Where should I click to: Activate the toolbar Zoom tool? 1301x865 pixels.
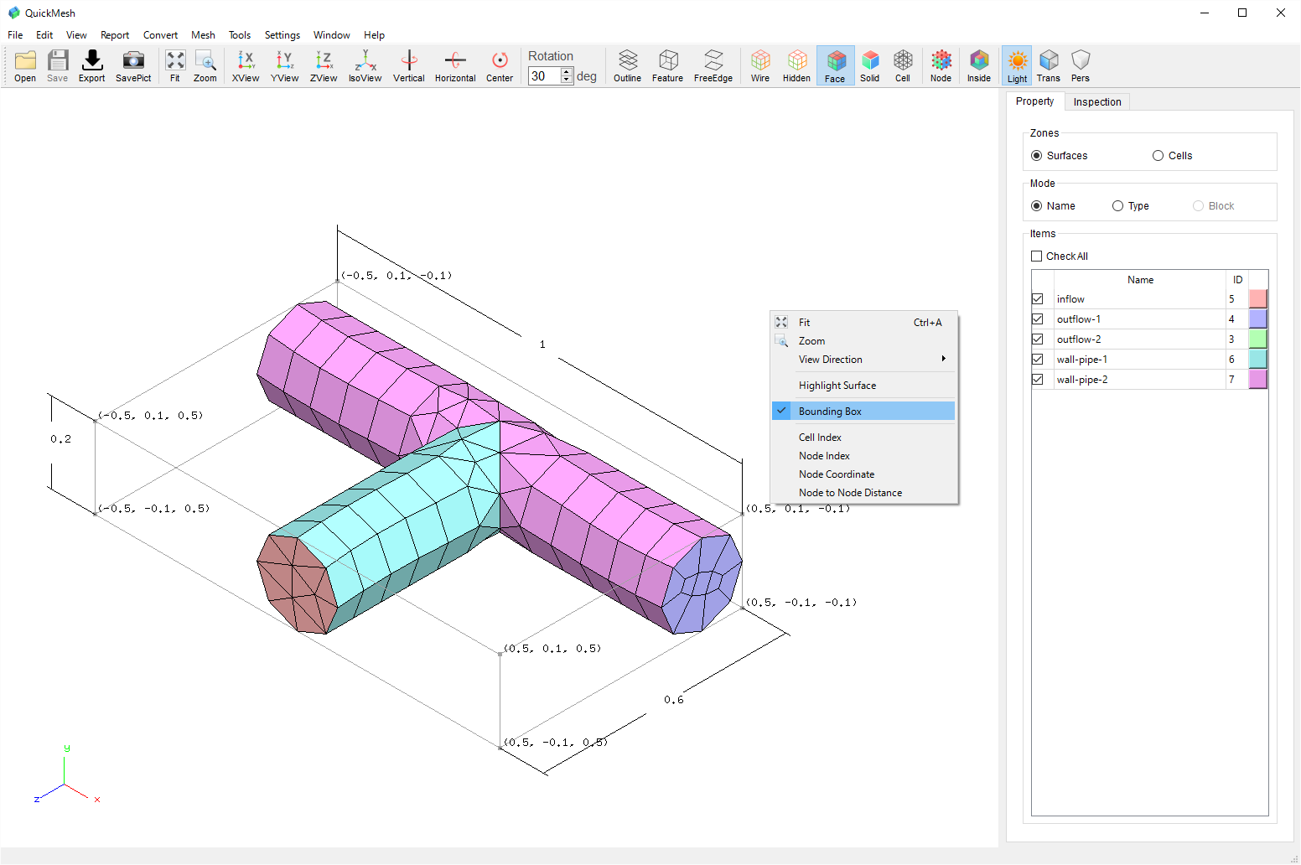point(205,65)
